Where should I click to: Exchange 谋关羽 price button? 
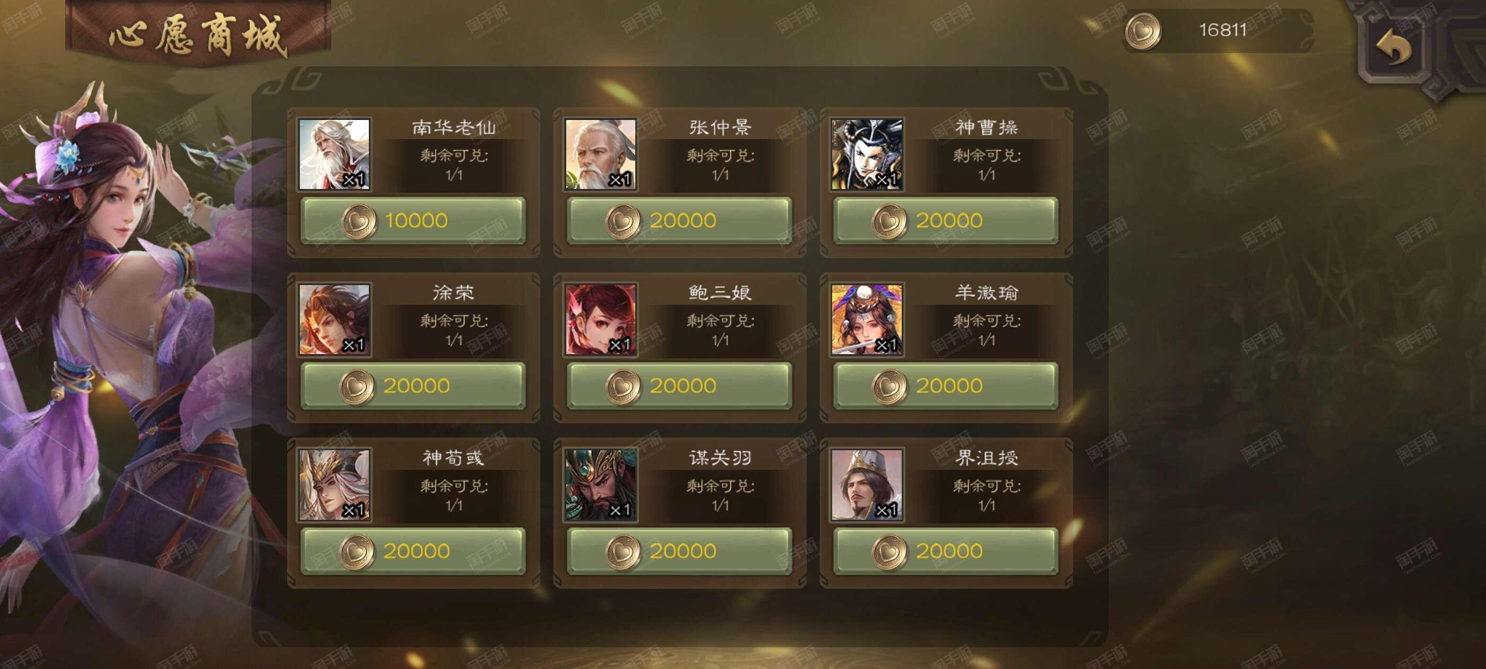[679, 551]
